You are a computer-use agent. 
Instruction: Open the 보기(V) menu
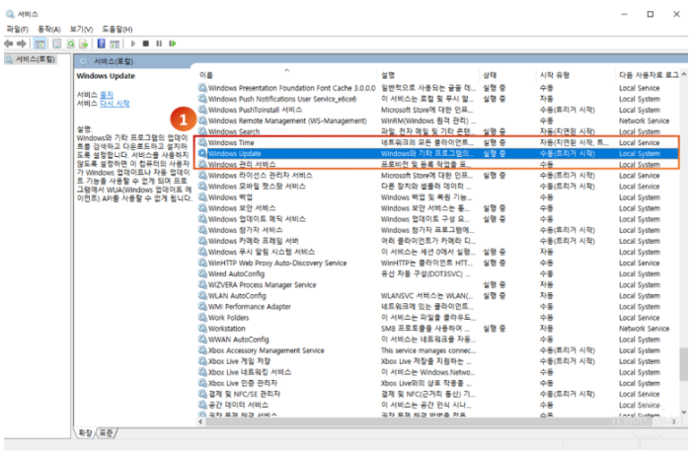point(81,30)
